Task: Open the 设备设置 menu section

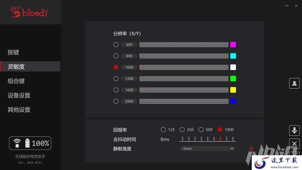Action: [x=19, y=95]
